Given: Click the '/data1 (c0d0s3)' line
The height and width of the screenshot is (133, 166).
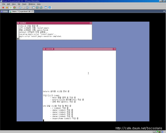Looking at the screenshot, I should [62, 110].
